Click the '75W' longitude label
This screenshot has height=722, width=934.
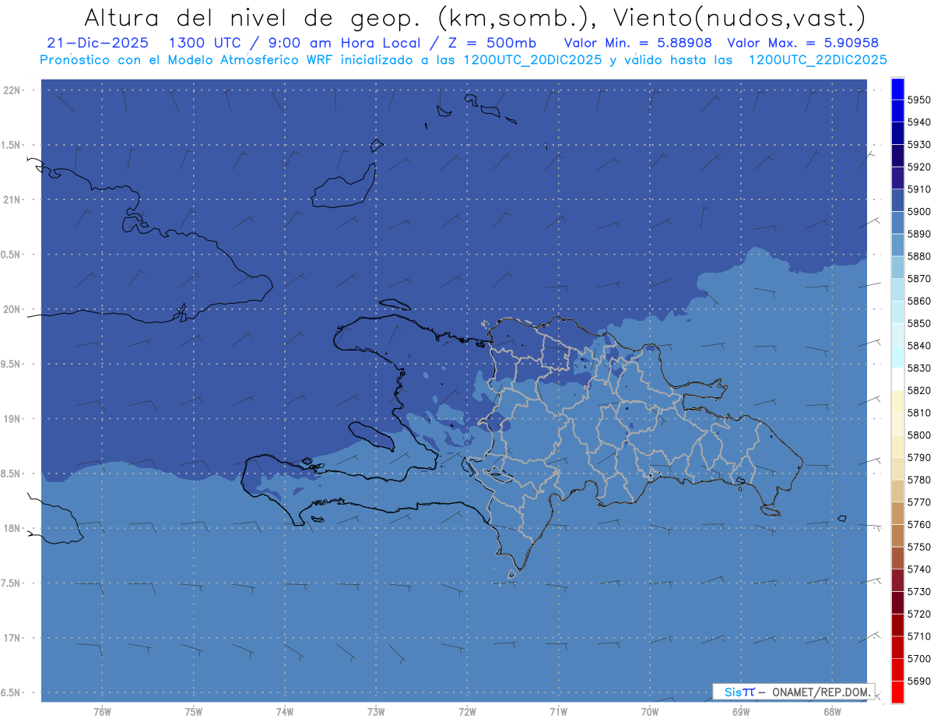pyautogui.click(x=193, y=712)
